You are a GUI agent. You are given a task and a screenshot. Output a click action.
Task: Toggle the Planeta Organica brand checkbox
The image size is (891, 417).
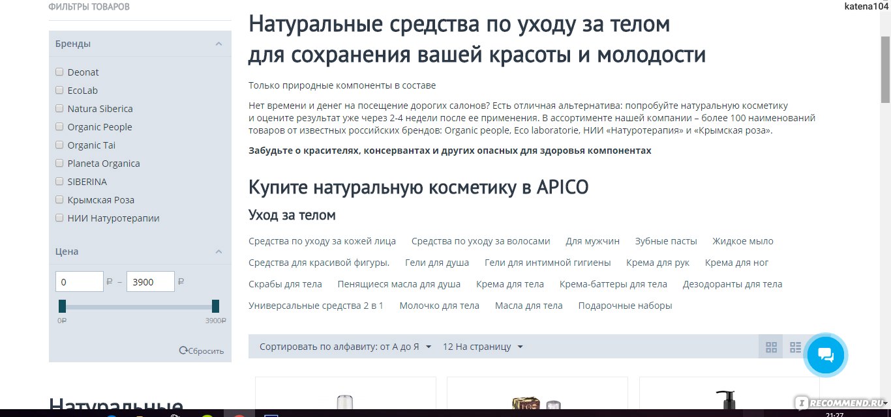tap(59, 163)
